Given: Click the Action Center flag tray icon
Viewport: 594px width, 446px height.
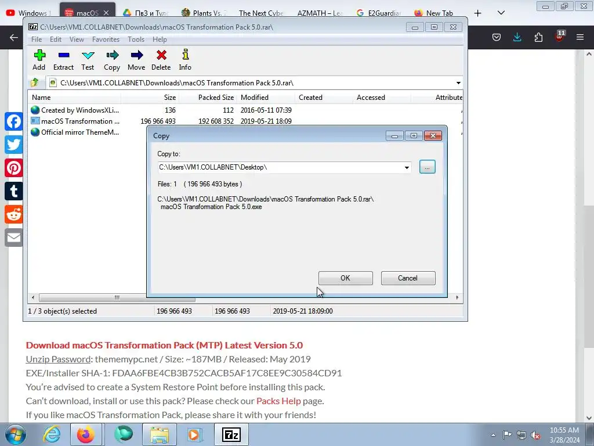Looking at the screenshot, I should click(507, 435).
